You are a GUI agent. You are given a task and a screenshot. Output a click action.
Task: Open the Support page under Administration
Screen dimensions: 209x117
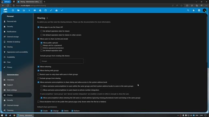pyautogui.click(x=17, y=85)
